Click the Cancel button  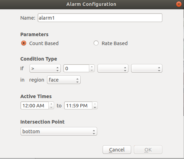[x=117, y=150]
